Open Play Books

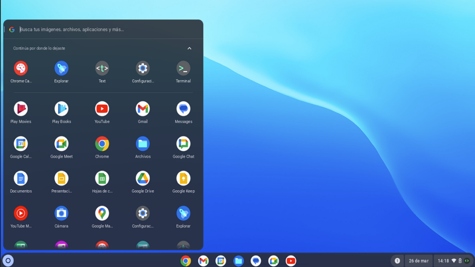[61, 109]
